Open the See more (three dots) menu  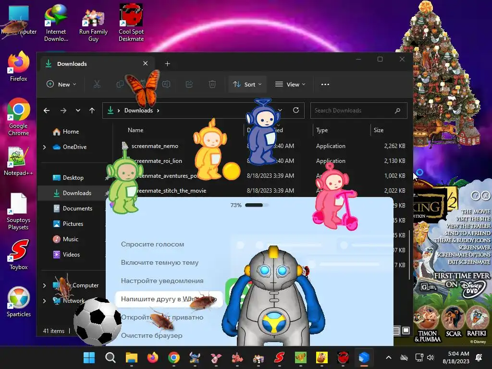(325, 84)
